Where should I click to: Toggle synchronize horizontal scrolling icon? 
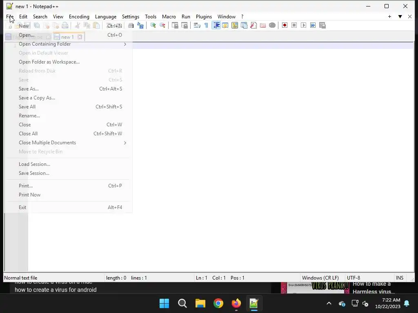[184, 25]
